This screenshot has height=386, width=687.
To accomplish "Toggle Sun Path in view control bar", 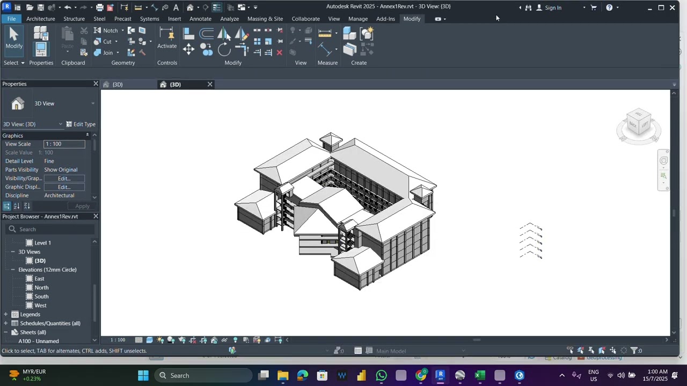I will (x=160, y=340).
